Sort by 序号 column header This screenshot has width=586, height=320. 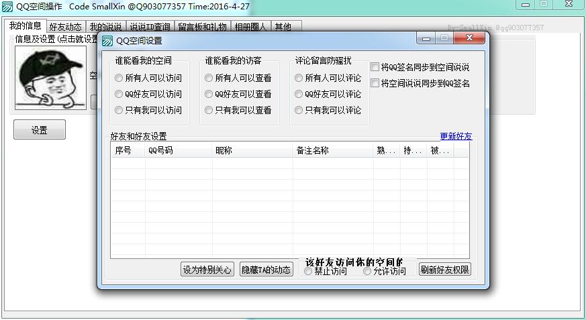pos(128,150)
